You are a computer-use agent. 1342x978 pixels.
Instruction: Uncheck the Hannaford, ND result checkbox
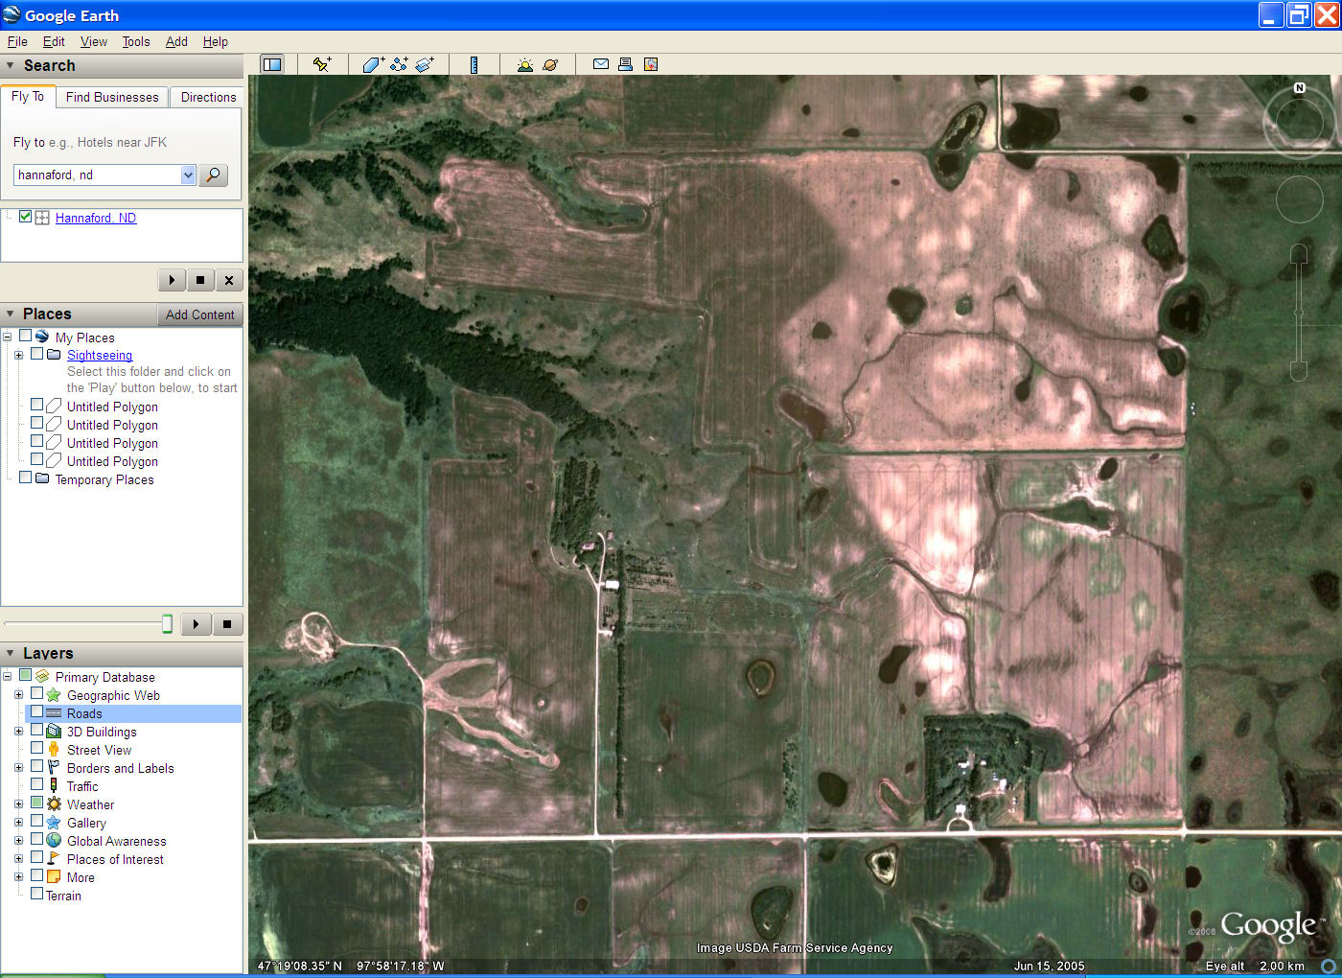(25, 217)
